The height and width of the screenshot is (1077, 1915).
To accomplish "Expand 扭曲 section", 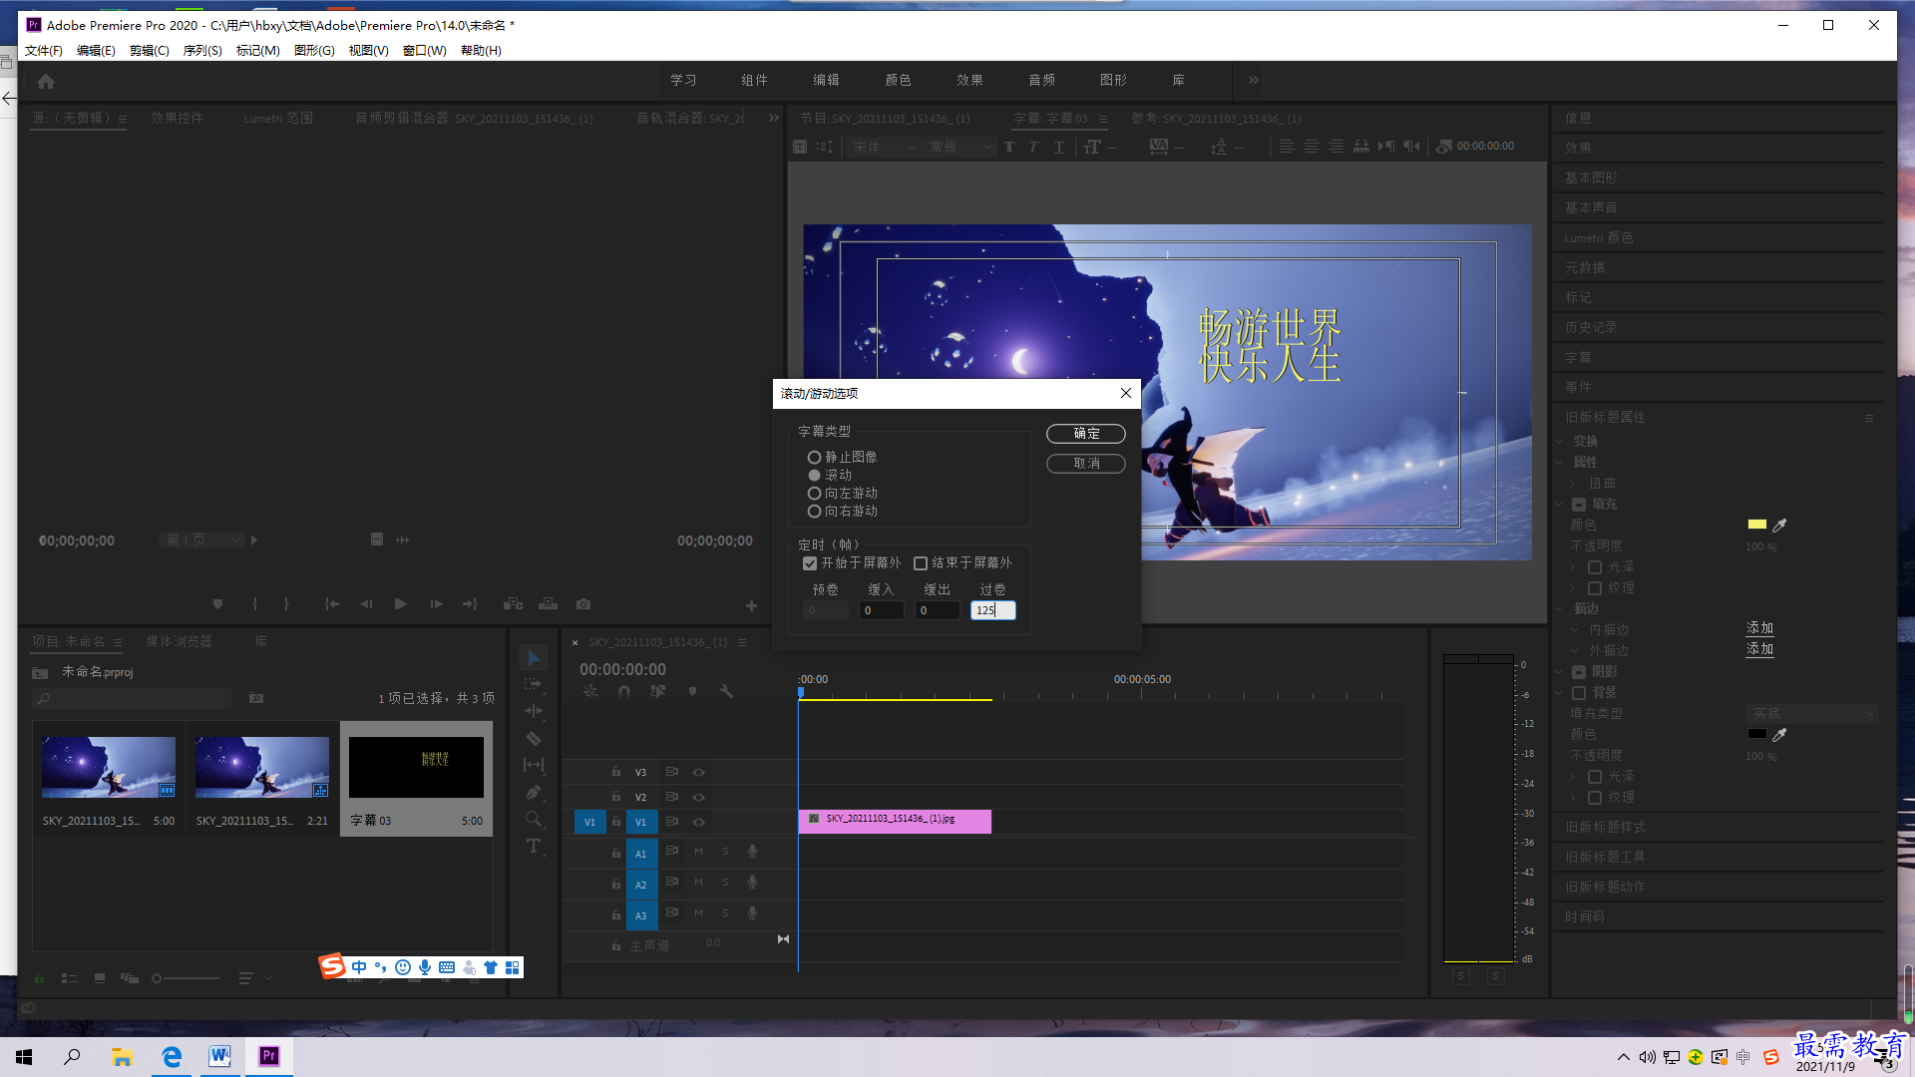I will point(1573,484).
